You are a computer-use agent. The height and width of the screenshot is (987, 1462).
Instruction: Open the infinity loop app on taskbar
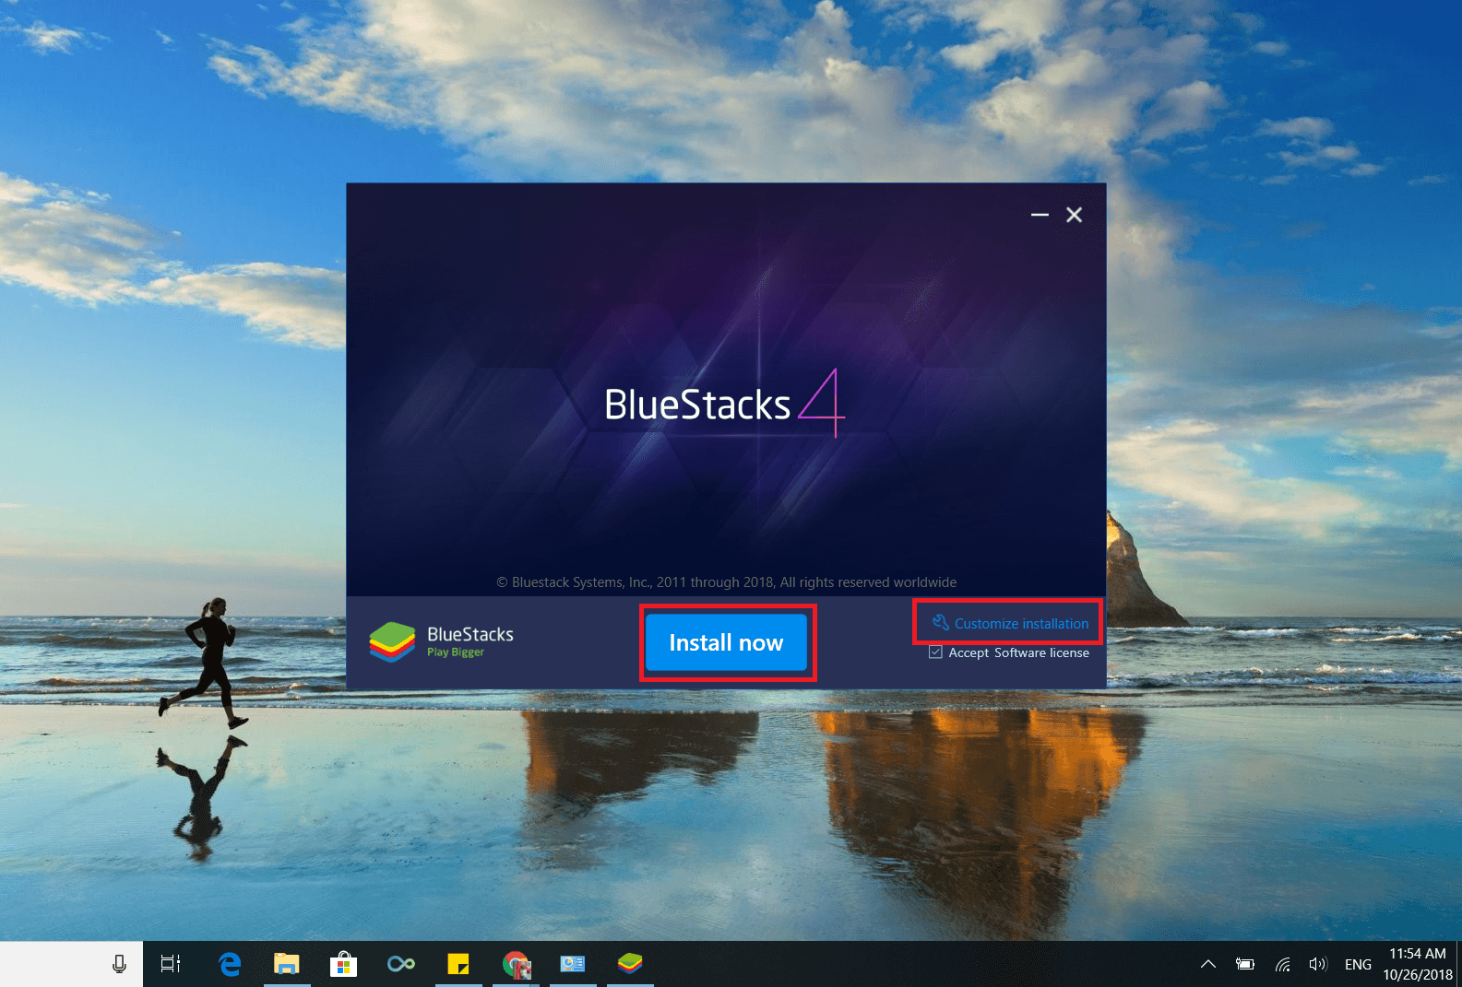pos(400,964)
